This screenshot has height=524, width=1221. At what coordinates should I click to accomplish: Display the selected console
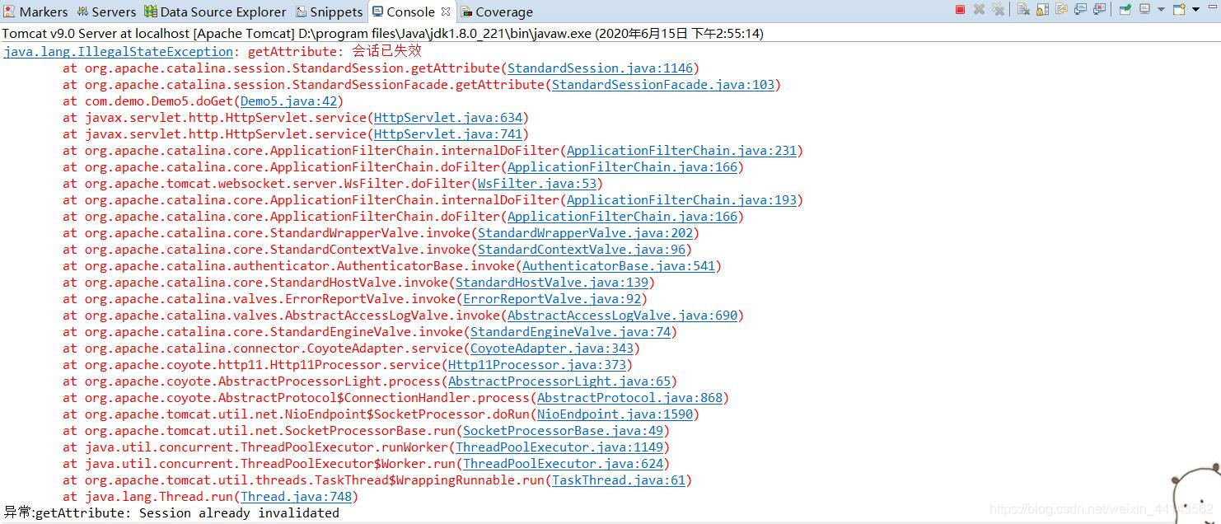(1144, 11)
